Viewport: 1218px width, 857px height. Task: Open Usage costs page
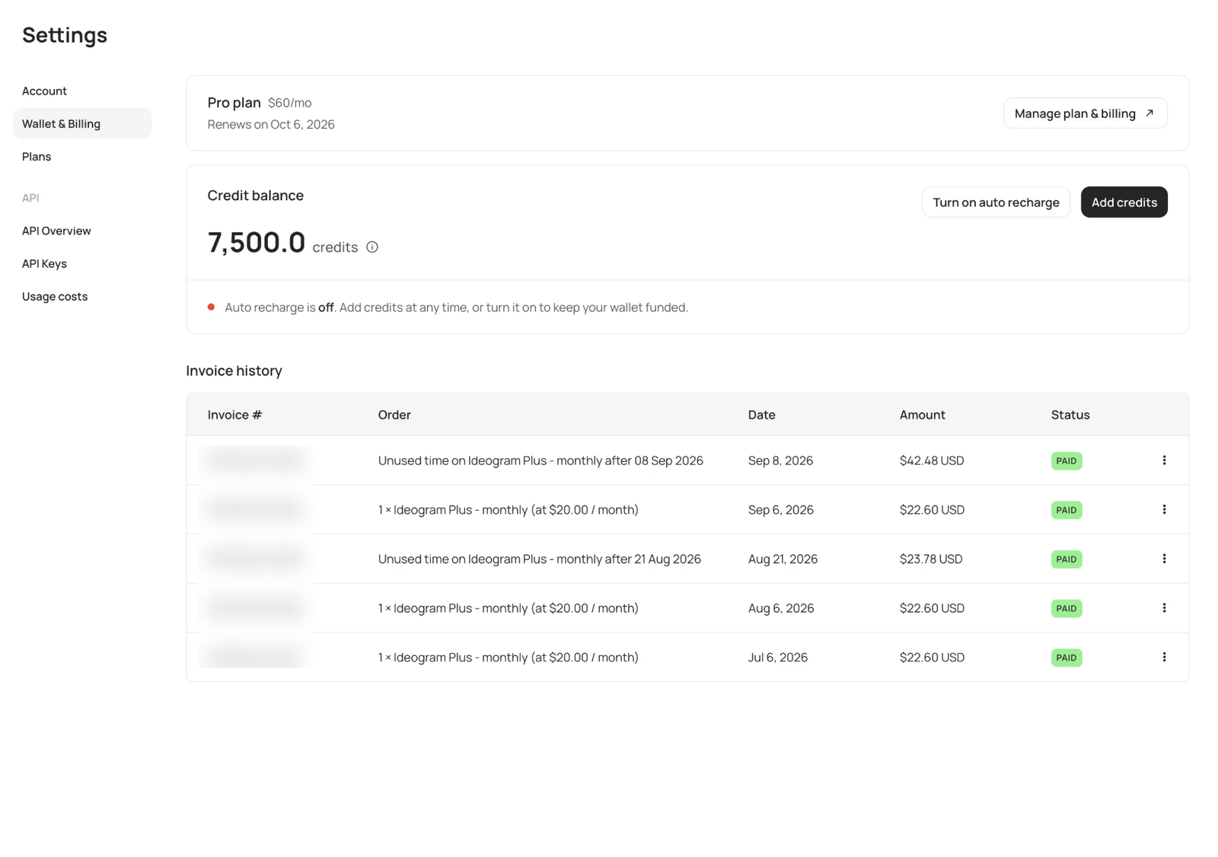[x=55, y=297]
